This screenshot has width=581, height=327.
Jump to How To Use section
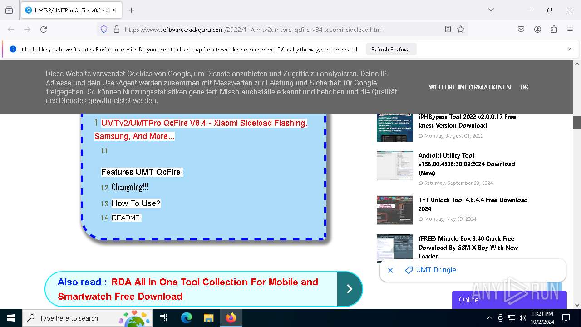(x=136, y=203)
